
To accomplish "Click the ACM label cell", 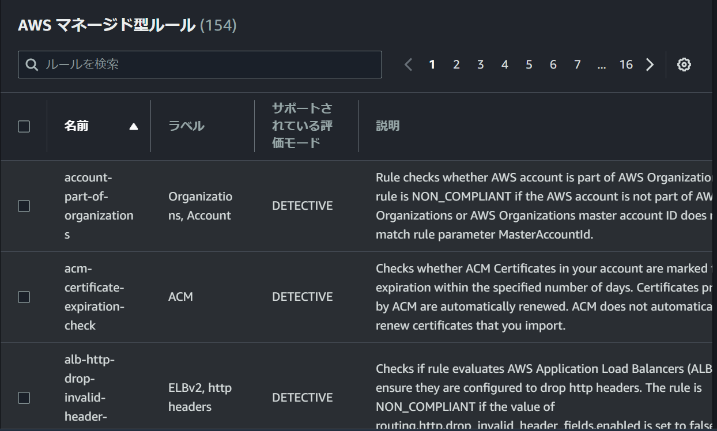I will (180, 297).
